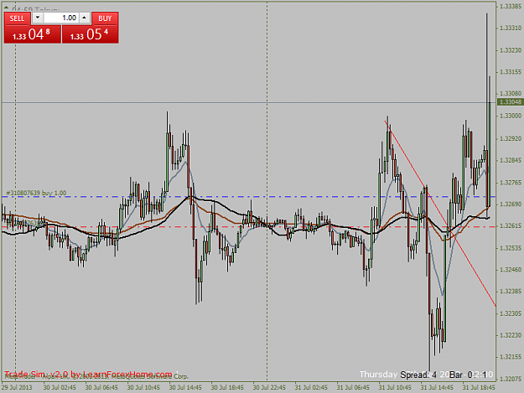The width and height of the screenshot is (524, 393).
Task: Click the 1.33310 price axis label
Action: point(511,28)
